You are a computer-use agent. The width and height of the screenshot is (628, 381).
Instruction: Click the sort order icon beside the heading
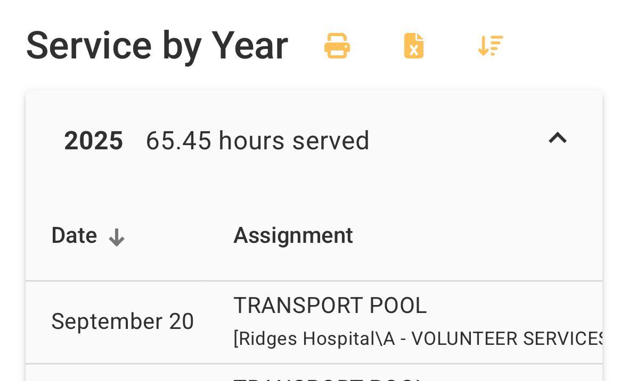click(491, 46)
